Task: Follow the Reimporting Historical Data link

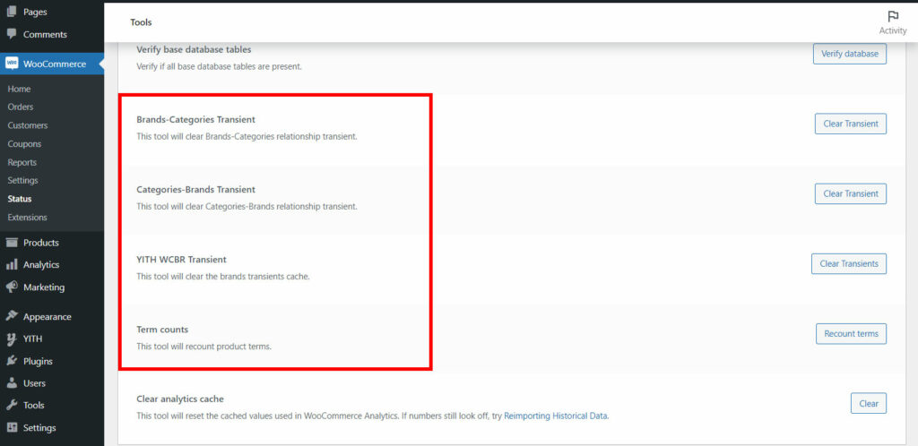Action: coord(556,416)
